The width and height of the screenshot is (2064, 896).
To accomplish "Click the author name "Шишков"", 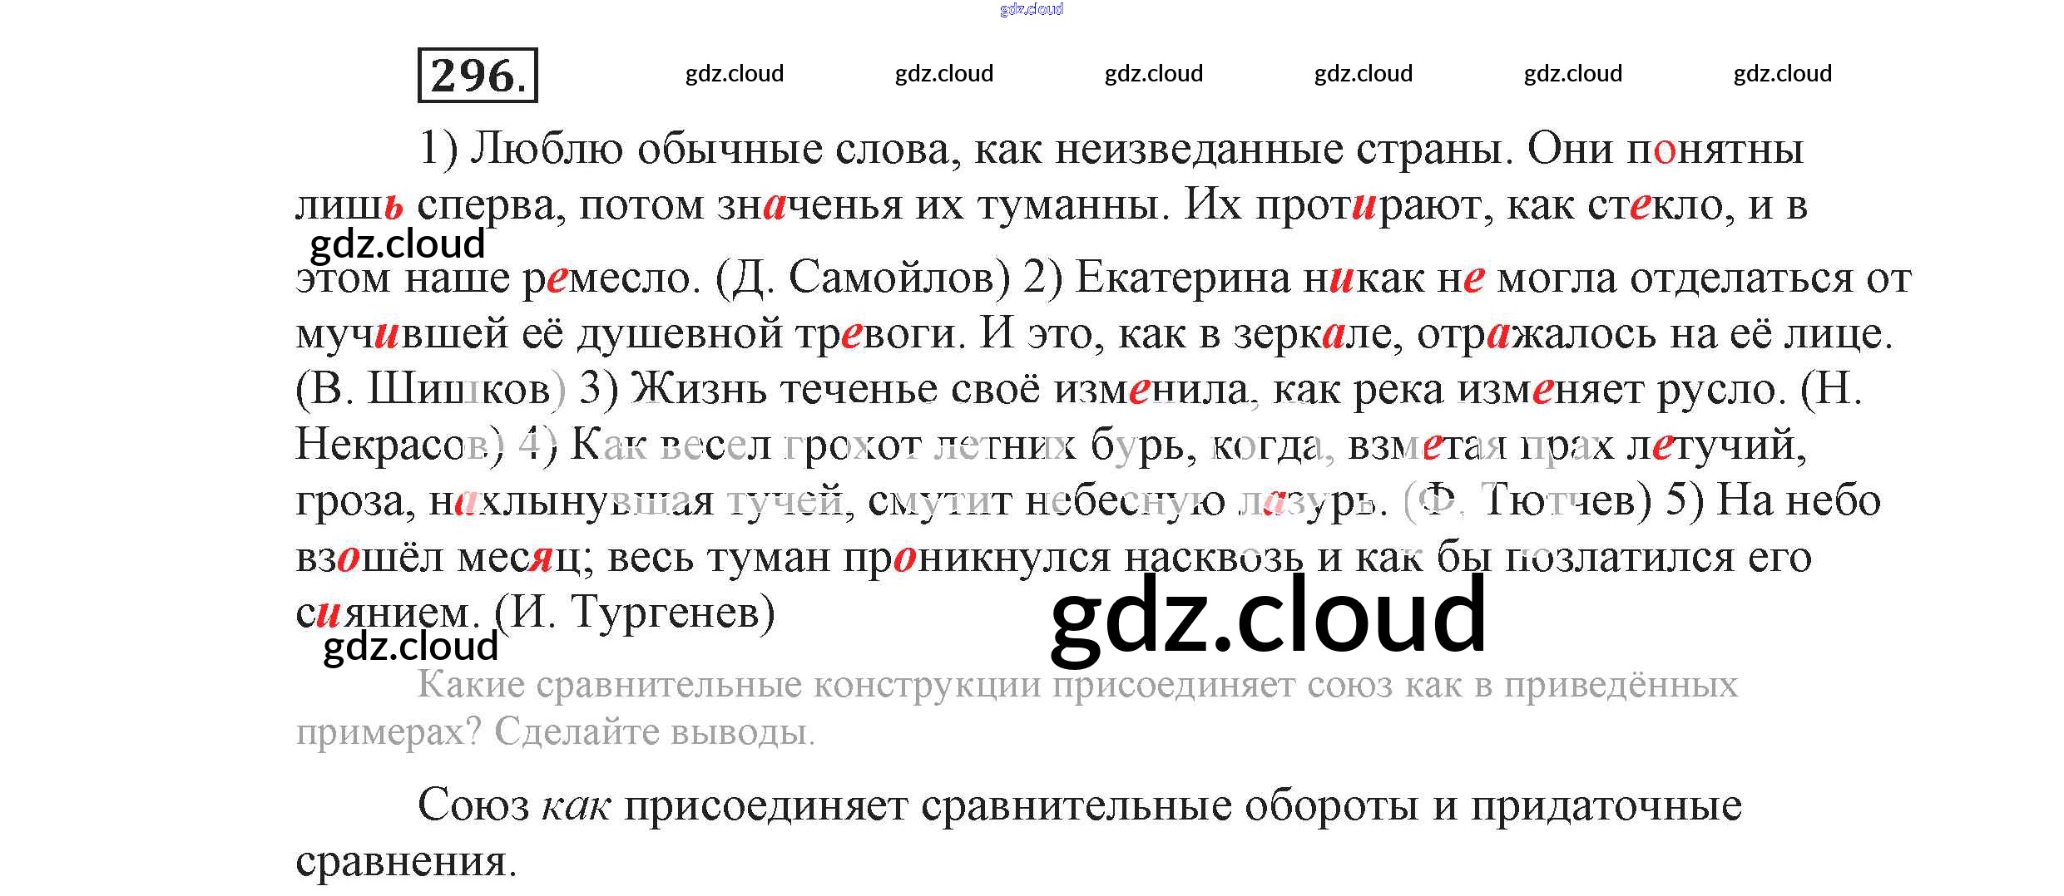I will (458, 389).
